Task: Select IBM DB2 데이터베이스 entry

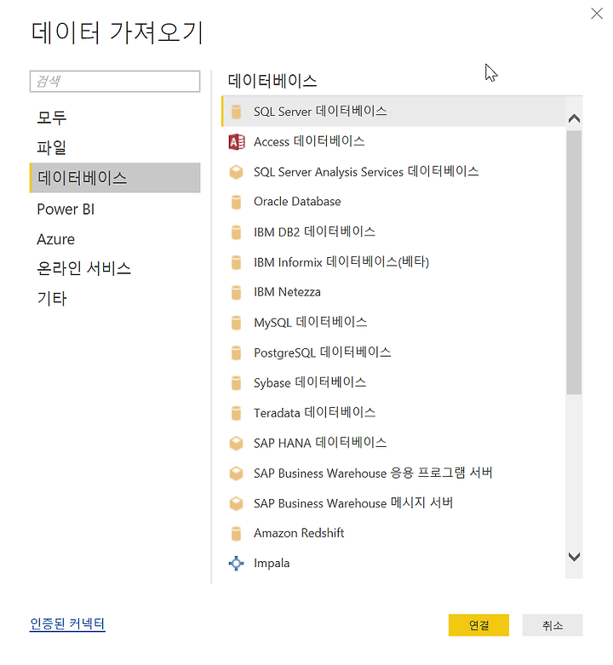Action: pyautogui.click(x=393, y=232)
